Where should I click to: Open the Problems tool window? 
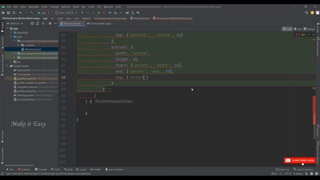pyautogui.click(x=24, y=169)
